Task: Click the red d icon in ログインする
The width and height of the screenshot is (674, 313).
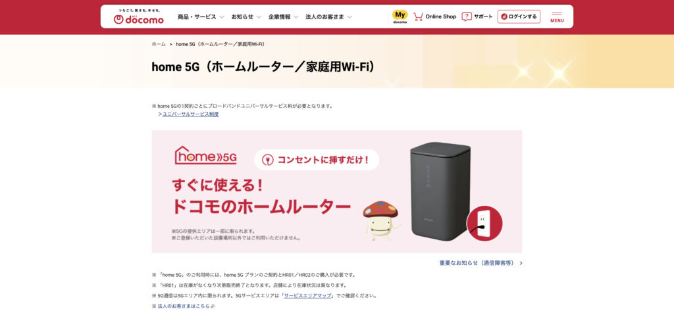Action: coord(505,16)
